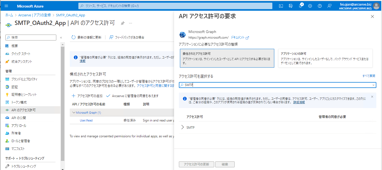Open ロールと管理者 in the side menu
Screen dimensions: 382x170
click(x=20, y=141)
